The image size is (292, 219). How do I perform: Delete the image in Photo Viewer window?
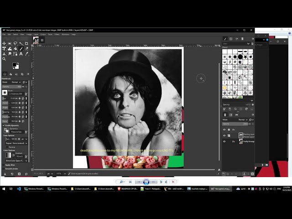coord(173,182)
